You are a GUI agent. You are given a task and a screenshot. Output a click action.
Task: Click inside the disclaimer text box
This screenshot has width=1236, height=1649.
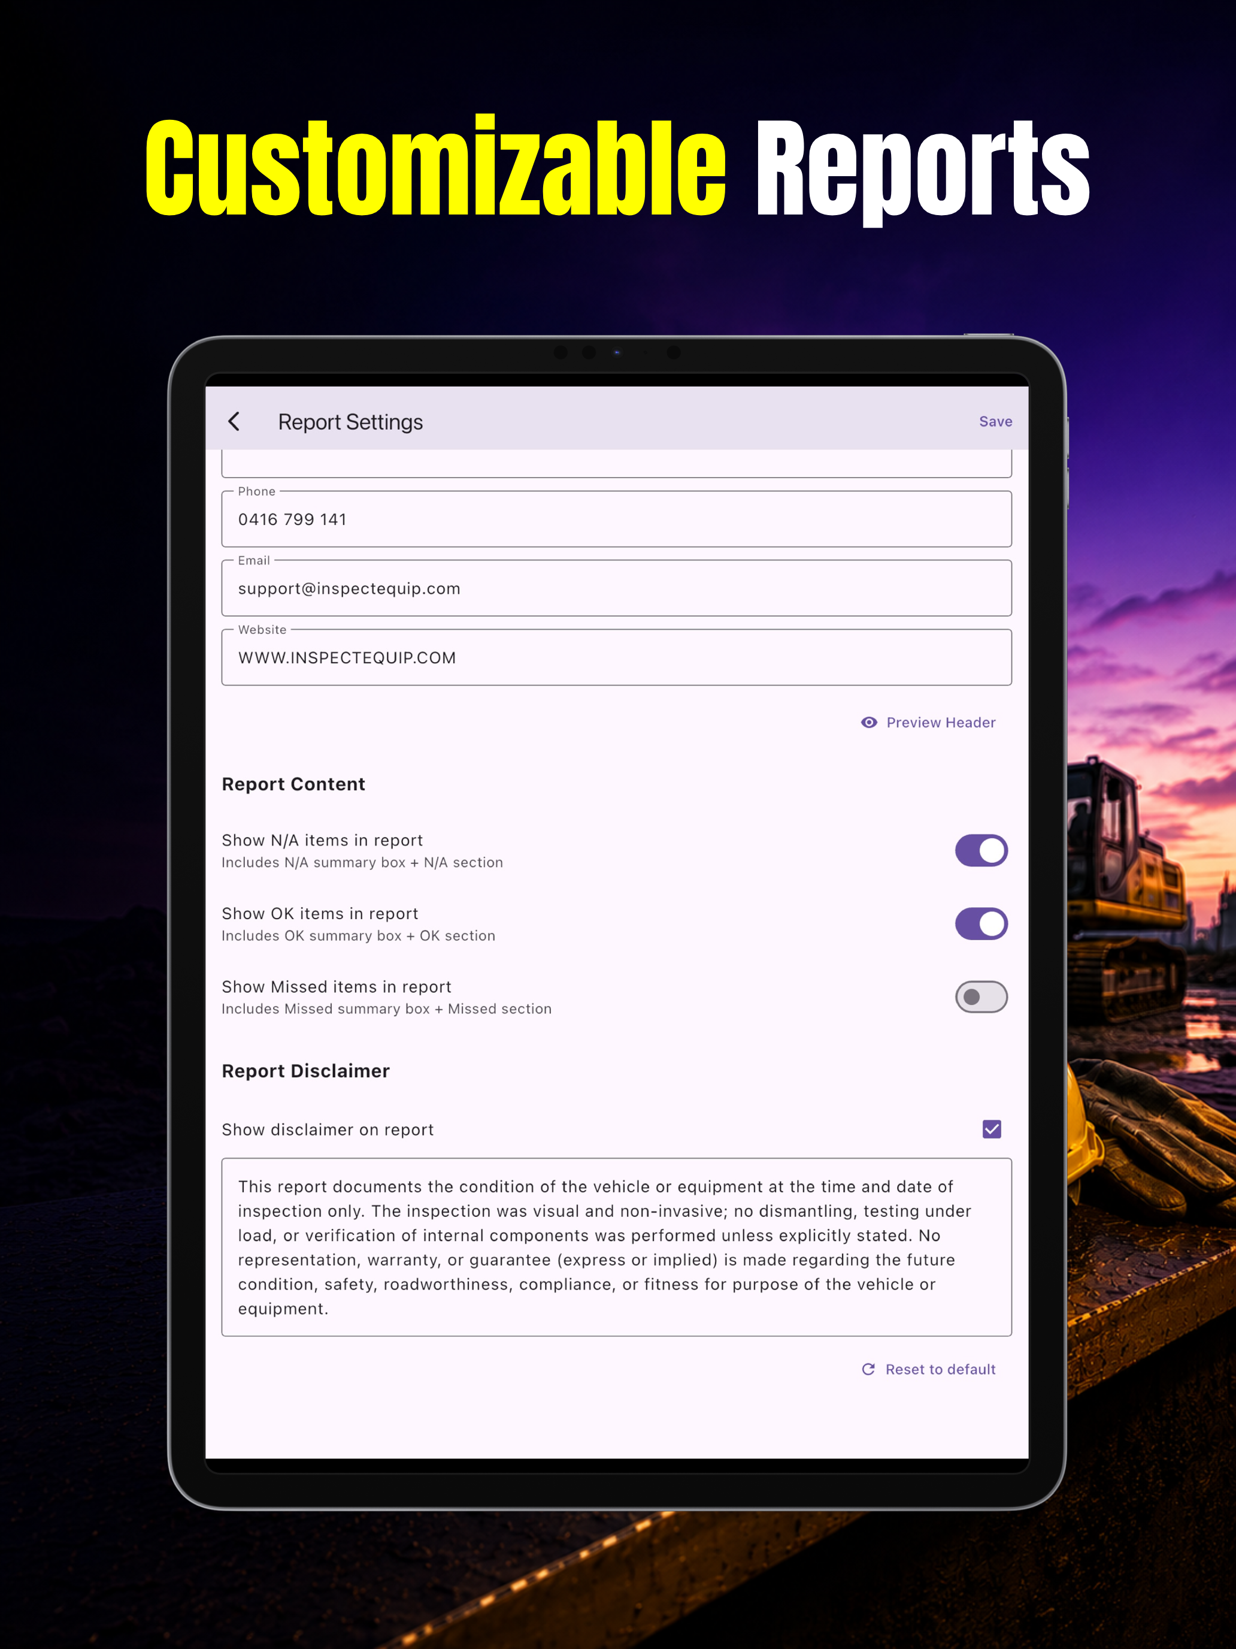pyautogui.click(x=617, y=1247)
